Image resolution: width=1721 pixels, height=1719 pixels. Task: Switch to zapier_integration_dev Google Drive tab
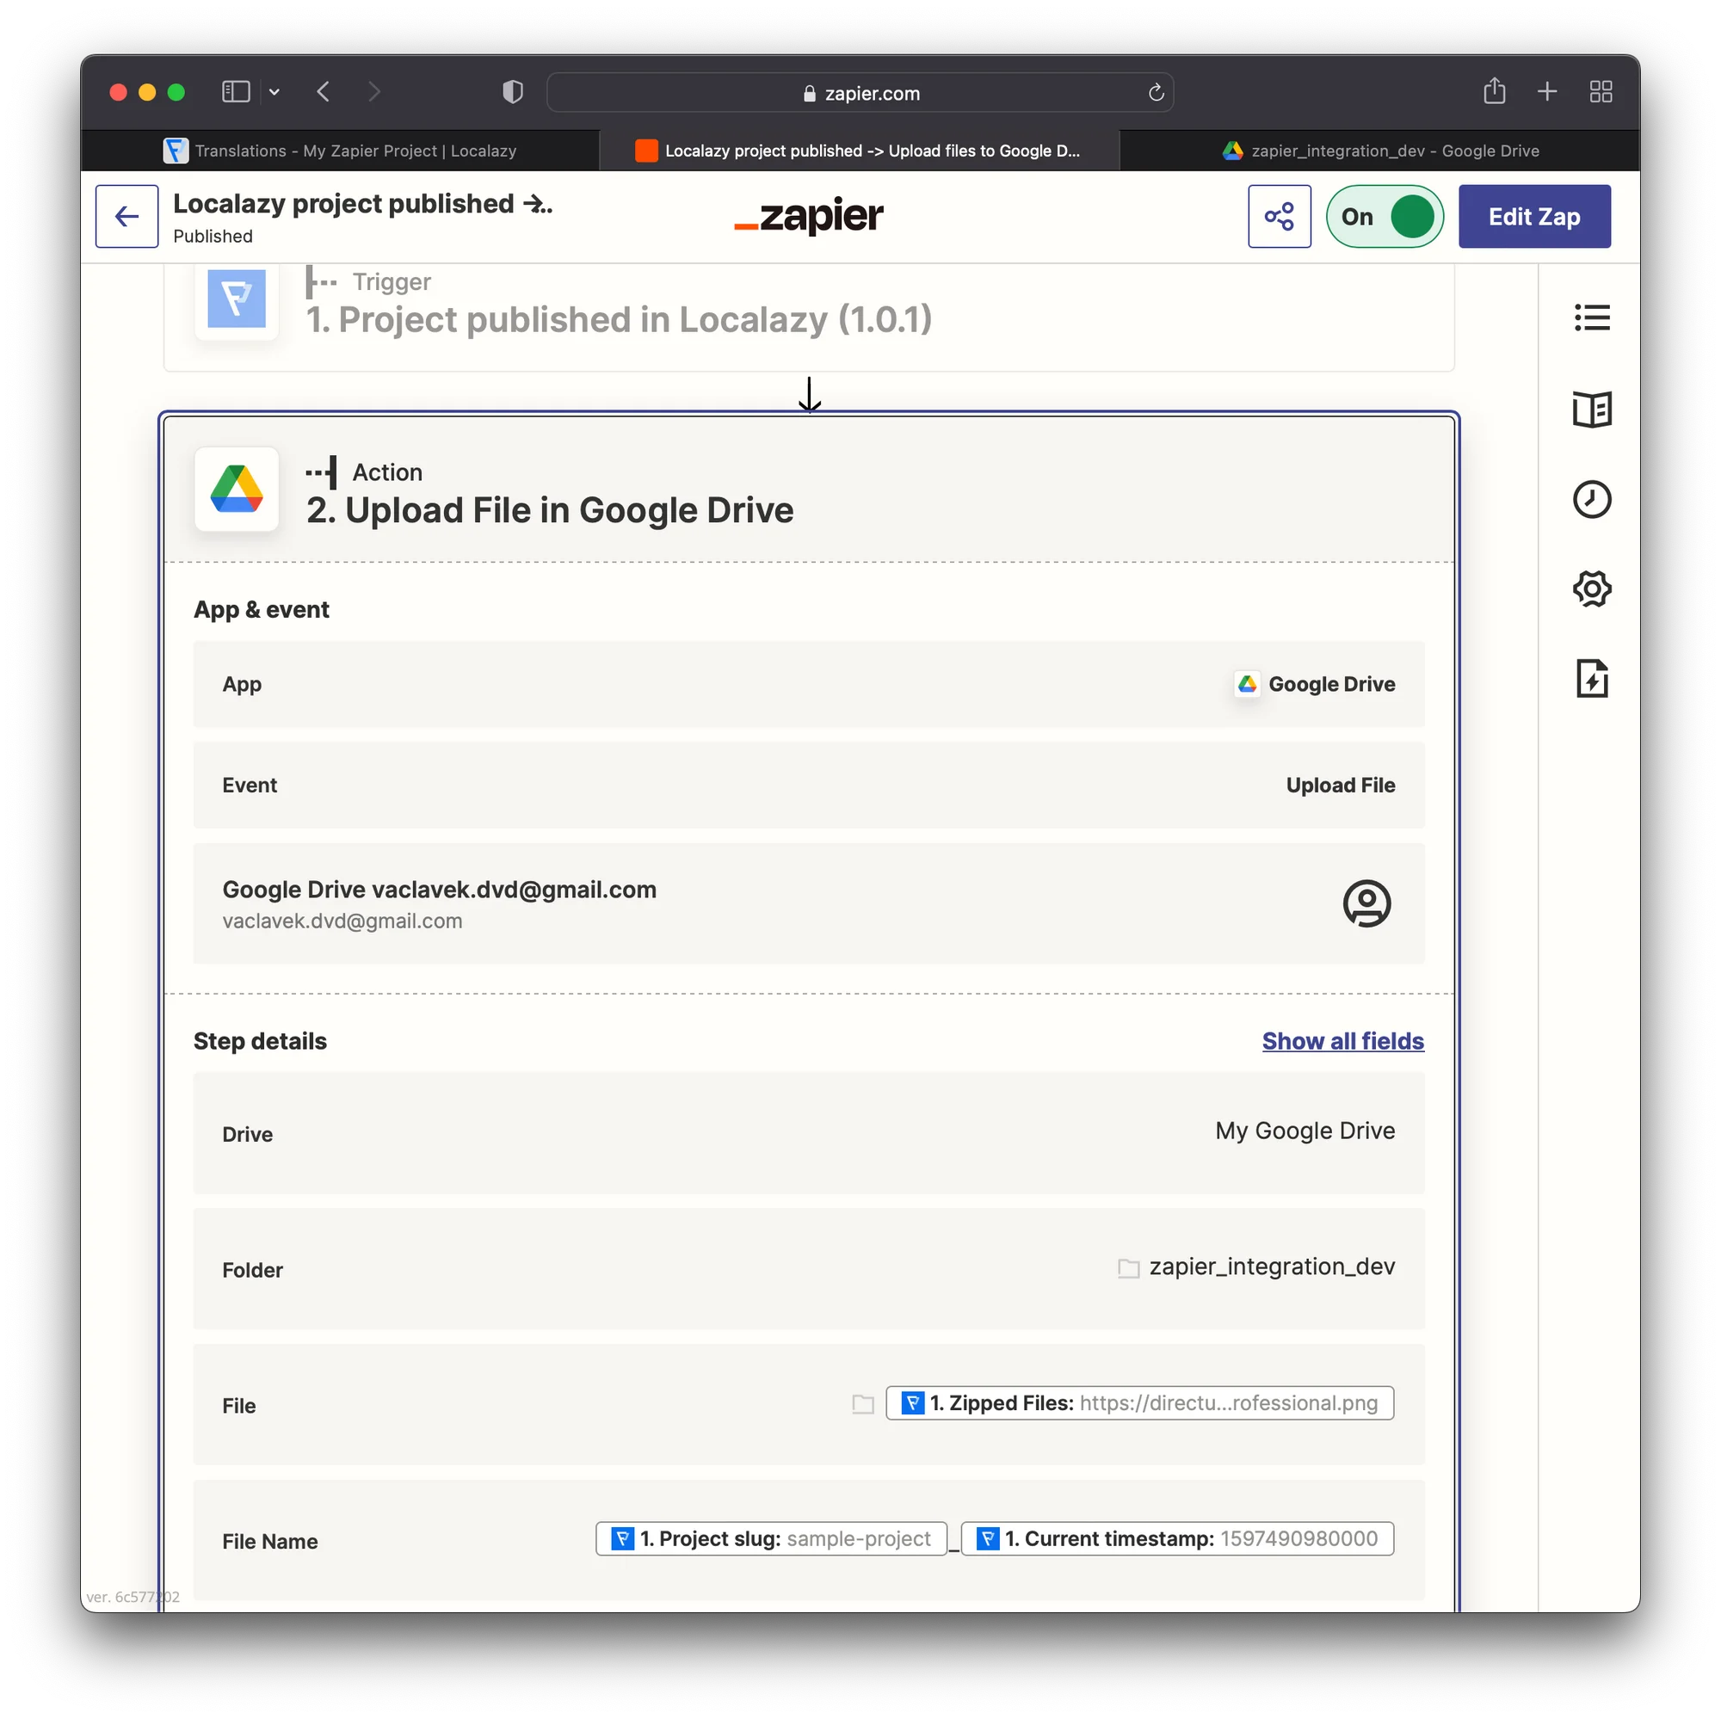coord(1380,151)
